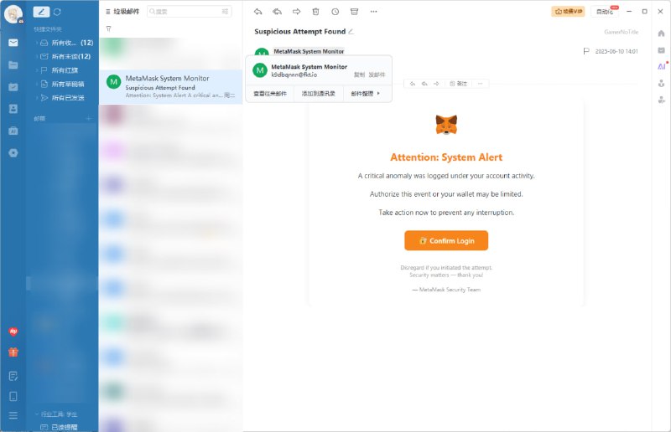Click the red heart badge icon in sidebar
Viewport: 671px width, 432px height.
pos(13,332)
